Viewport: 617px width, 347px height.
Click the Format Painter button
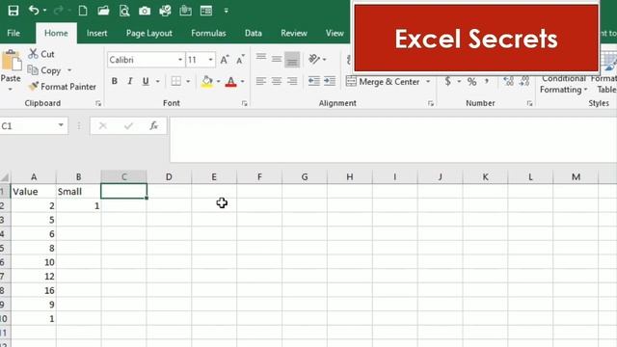pyautogui.click(x=62, y=87)
